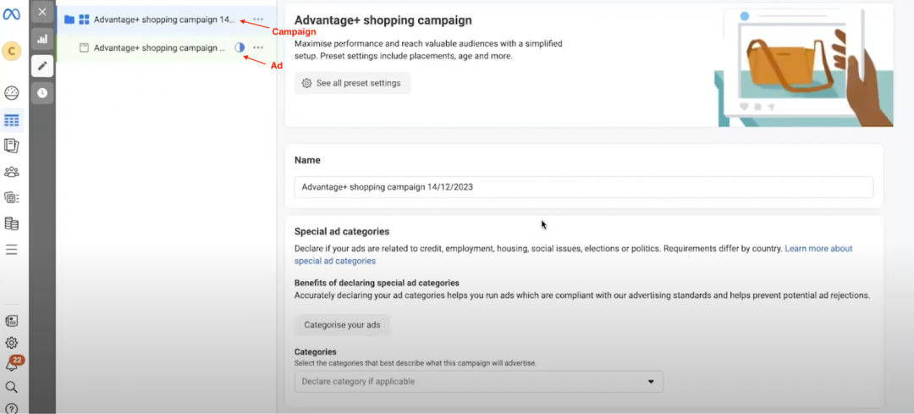
Task: Open the ad row three-dot menu
Action: [258, 47]
